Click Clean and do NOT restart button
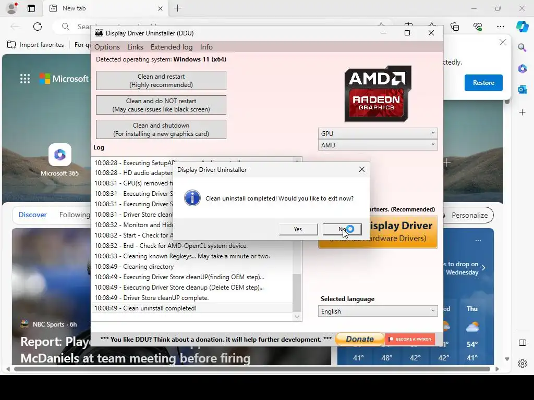Image resolution: width=534 pixels, height=400 pixels. (x=161, y=105)
